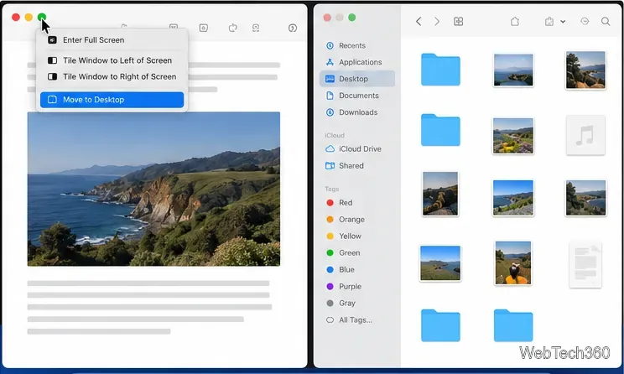Open Downloads in the Finder sidebar

tap(357, 112)
